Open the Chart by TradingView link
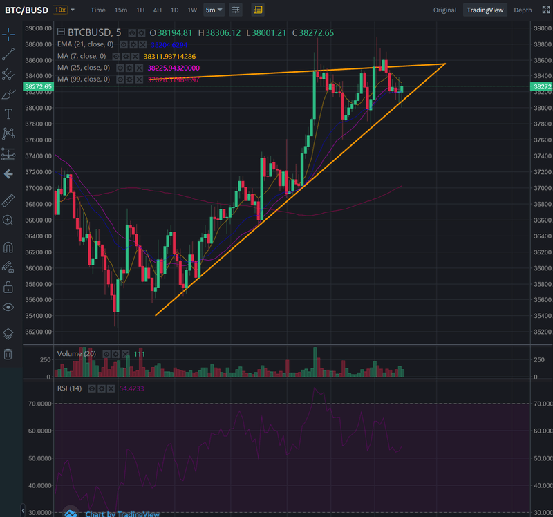 click(122, 514)
